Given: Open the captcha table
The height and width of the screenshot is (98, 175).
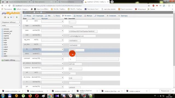Looking at the screenshot, I should (6, 36).
